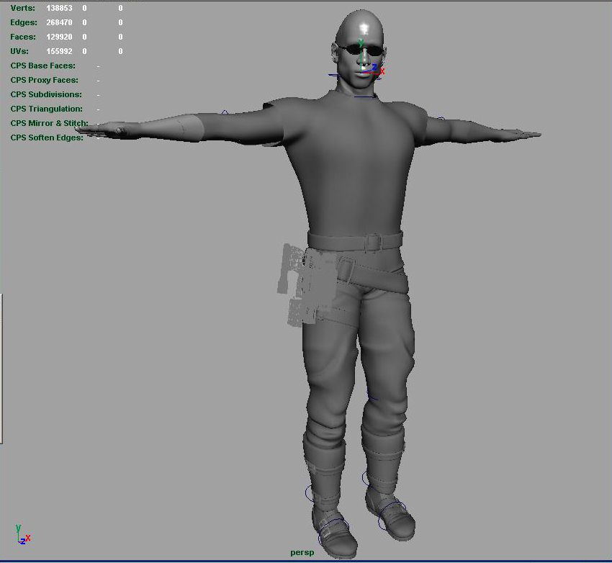Click the Verts label in the HUD
The image size is (612, 563).
tap(22, 8)
